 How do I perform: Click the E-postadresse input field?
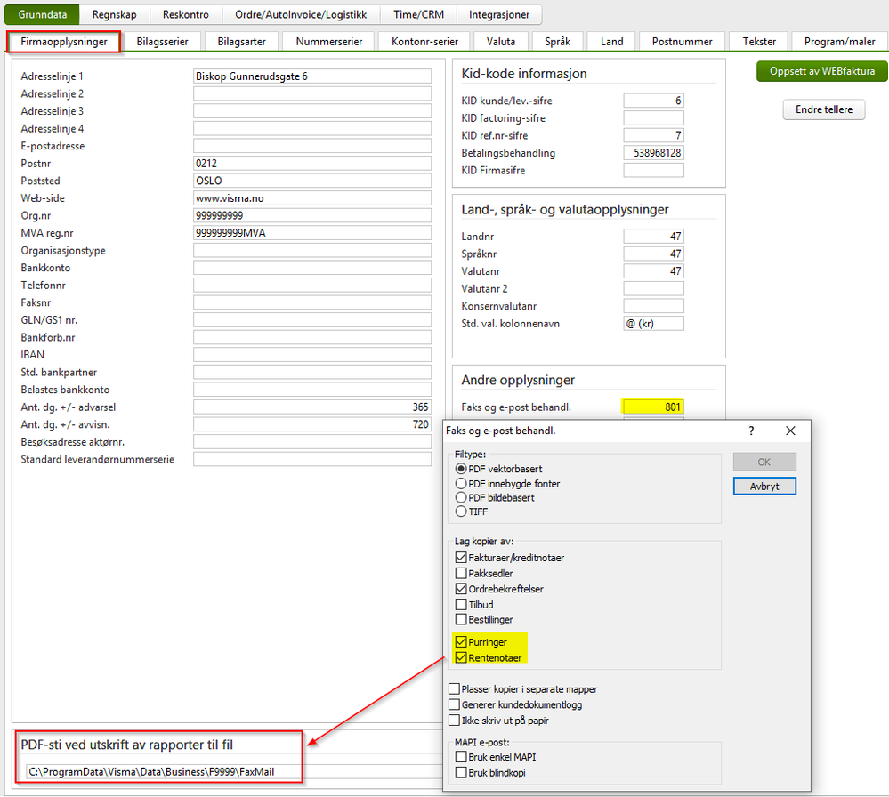tap(311, 146)
